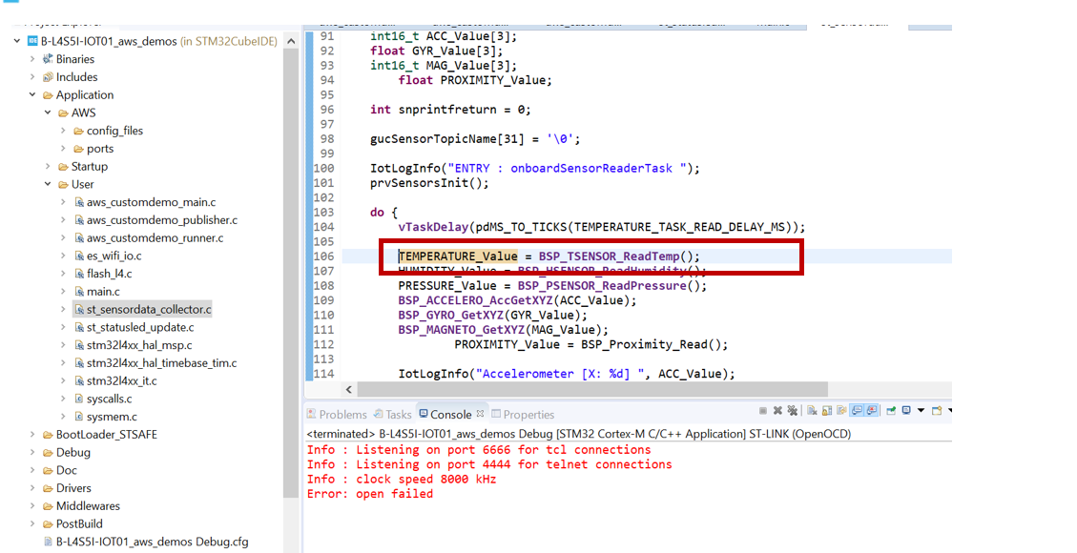Expand the Startup folder
This screenshot has width=1077, height=553.
coord(48,166)
